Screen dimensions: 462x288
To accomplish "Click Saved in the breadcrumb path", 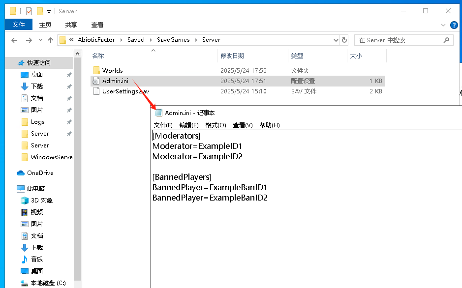I will coord(136,40).
